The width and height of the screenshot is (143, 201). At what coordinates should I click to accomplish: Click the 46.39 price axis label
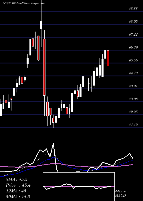tap(133, 47)
